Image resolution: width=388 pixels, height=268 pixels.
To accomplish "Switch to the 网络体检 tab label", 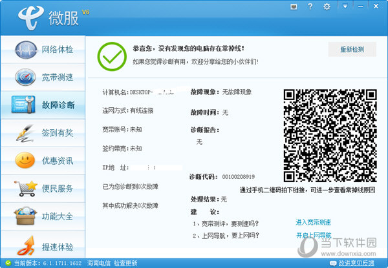I will 57,50.
